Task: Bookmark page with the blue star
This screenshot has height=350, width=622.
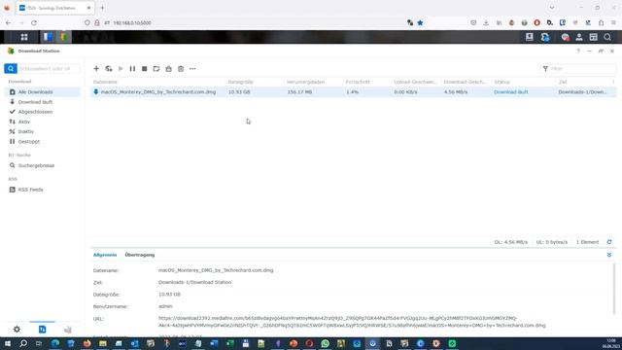Action: coord(420,23)
